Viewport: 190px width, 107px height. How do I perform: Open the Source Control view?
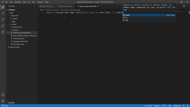(x=3, y=20)
